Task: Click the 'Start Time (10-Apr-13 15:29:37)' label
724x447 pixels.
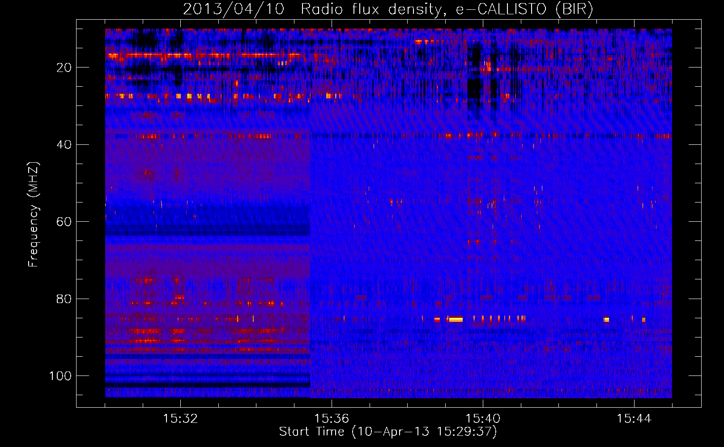Action: point(388,432)
